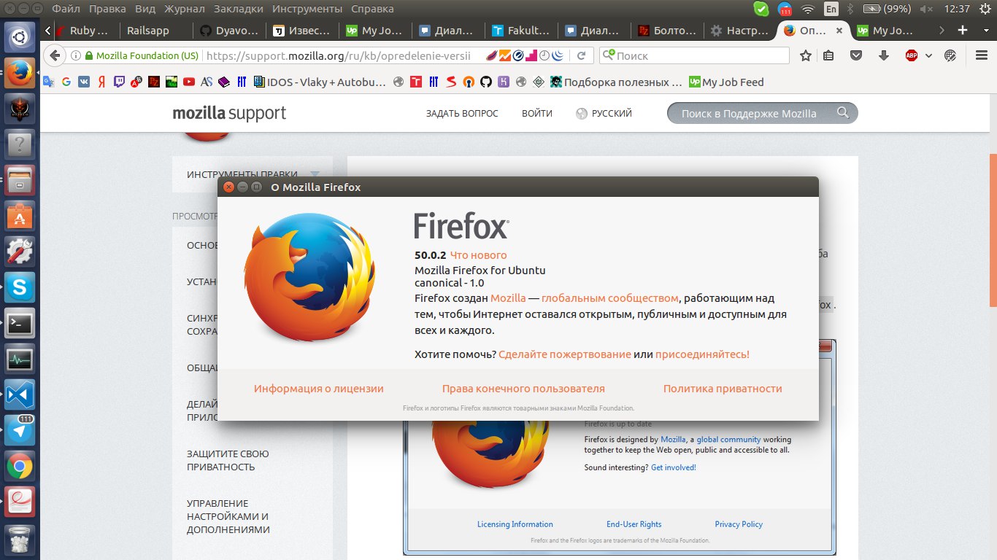Launch Skype from the Ubuntu dock
This screenshot has width=997, height=560.
20,287
